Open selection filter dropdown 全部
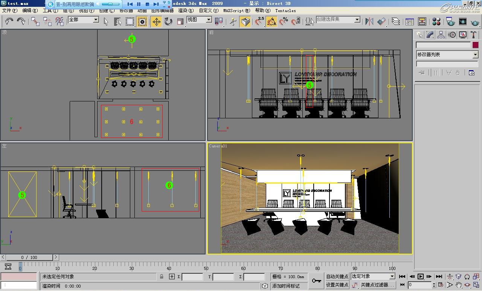This screenshot has height=291, width=482. click(83, 20)
